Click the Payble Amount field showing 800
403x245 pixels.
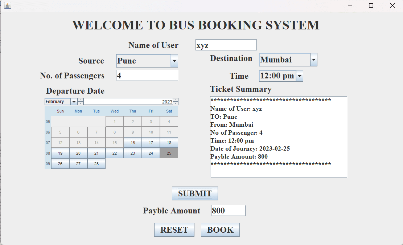228,210
